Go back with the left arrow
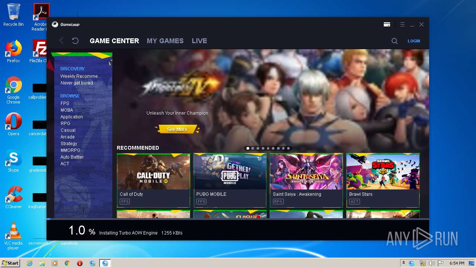 tap(62, 41)
